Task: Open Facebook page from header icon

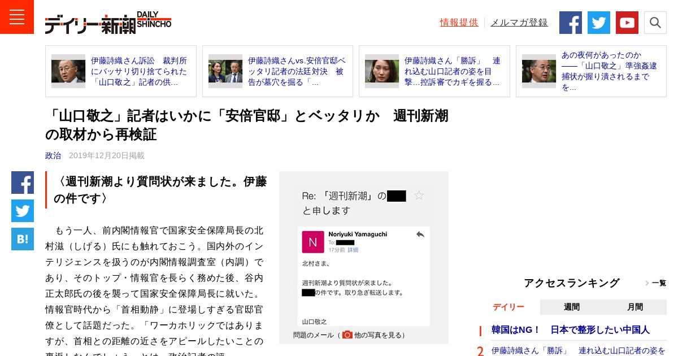Action: pyautogui.click(x=571, y=23)
